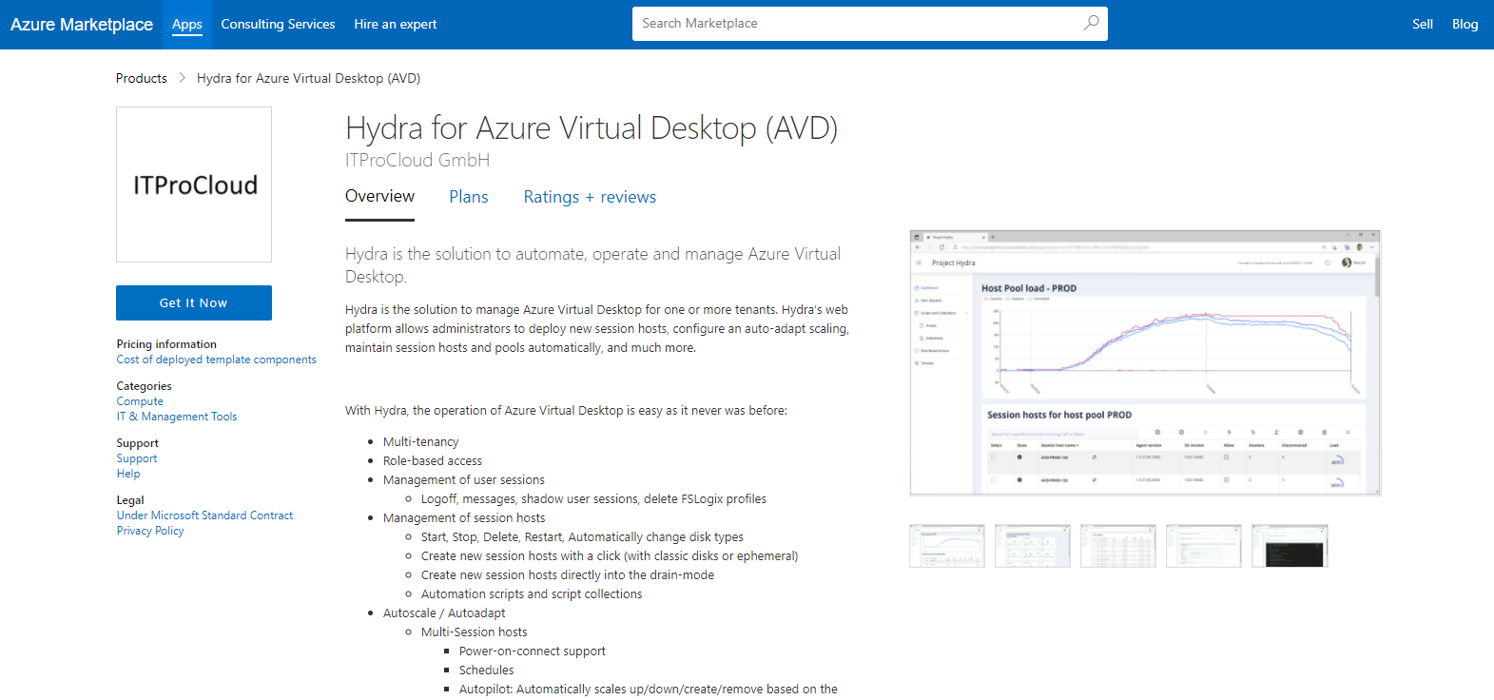Go to Products breadcrumb
The height and width of the screenshot is (700, 1494).
click(x=142, y=78)
